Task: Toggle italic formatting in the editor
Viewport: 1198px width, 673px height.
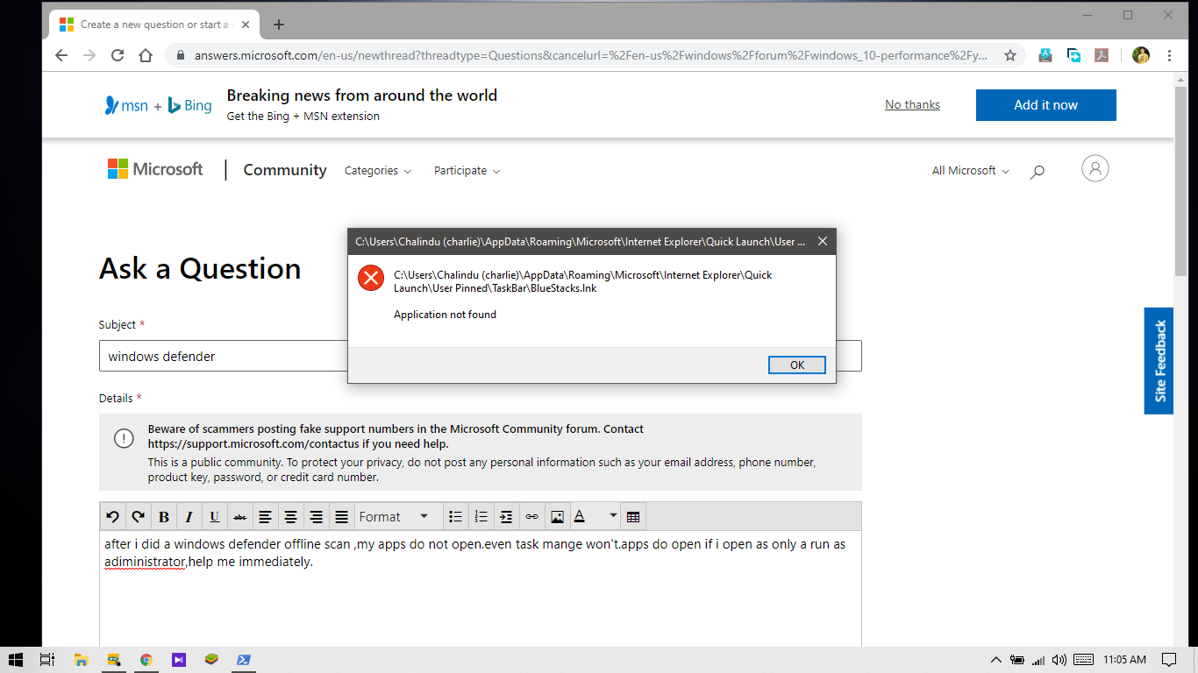Action: (x=189, y=517)
